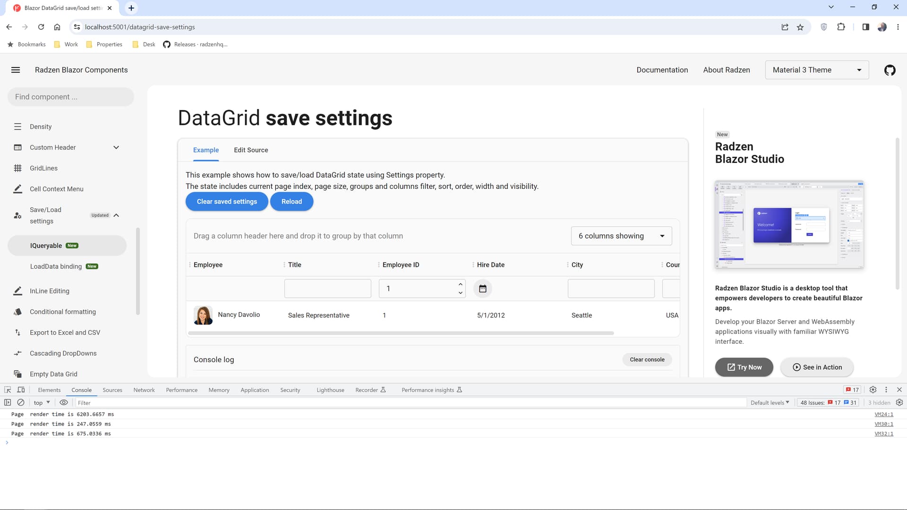
Task: Open a new browser tab
Action: 131,8
